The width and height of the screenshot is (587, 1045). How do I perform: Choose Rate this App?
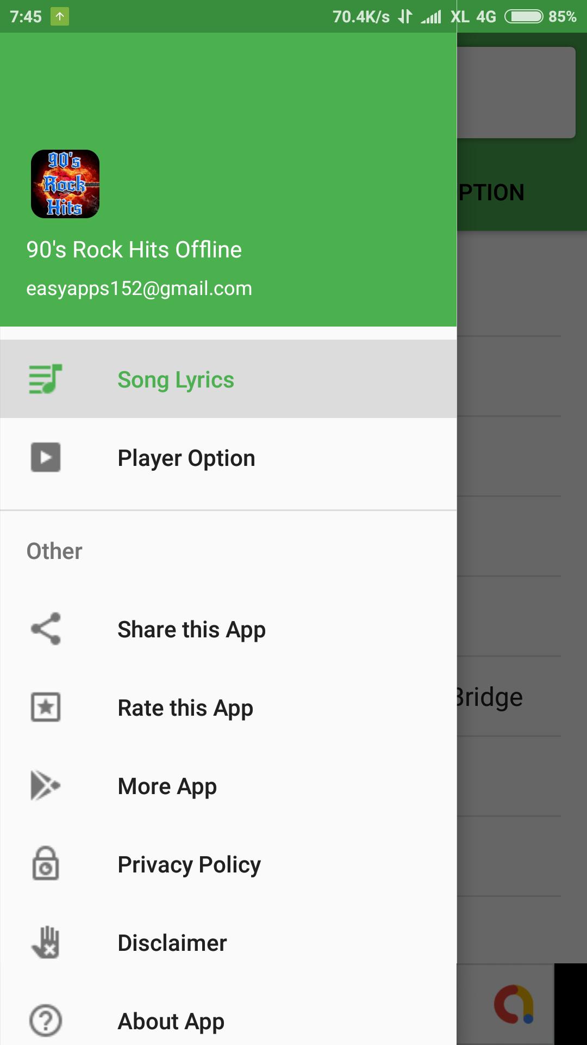pos(185,708)
